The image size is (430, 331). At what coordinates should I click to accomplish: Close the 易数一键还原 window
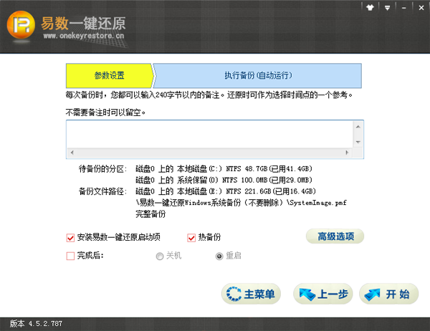(421, 8)
